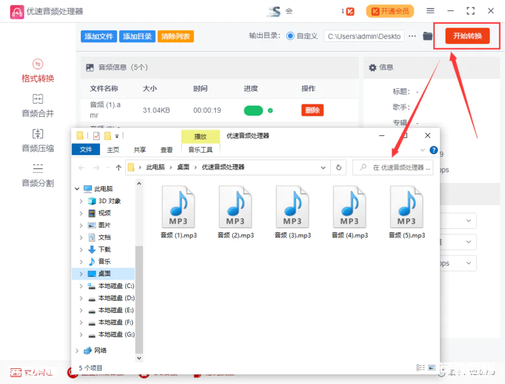505x384 pixels.
Task: Click the Explorer back arrow
Action: 81,167
